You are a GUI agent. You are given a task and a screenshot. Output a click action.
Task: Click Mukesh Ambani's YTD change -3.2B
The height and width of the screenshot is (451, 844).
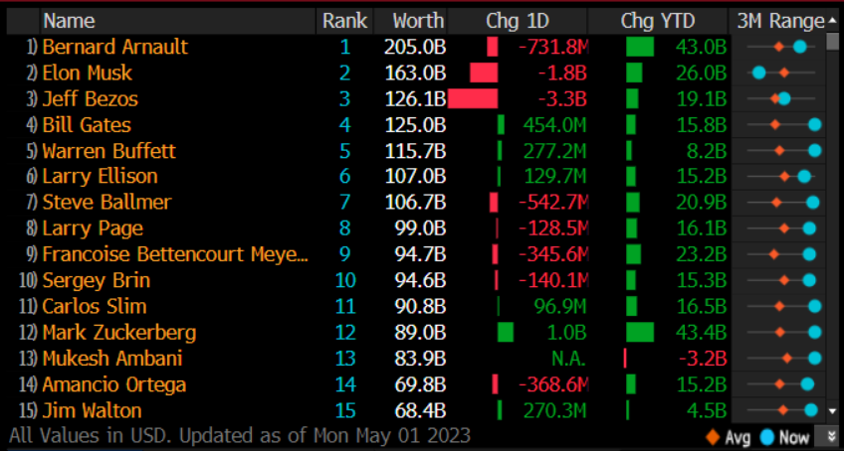point(703,358)
